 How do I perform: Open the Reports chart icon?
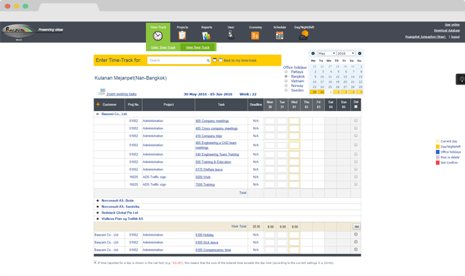pos(207,36)
